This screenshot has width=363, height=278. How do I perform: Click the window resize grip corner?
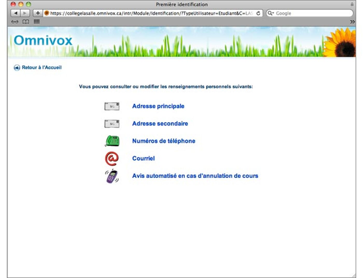coord(354,276)
